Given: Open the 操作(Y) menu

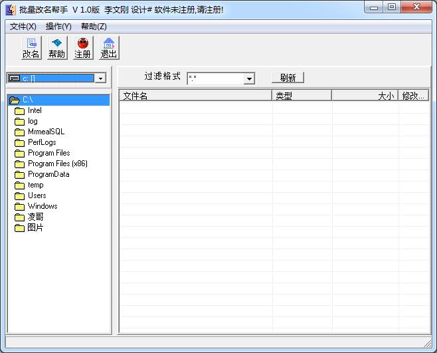Looking at the screenshot, I should [58, 27].
